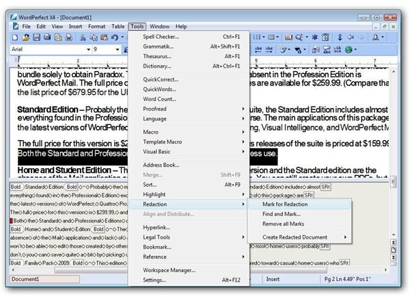Image resolution: width=410 pixels, height=296 pixels.
Task: Click the Columns toolbar icon
Action: tap(257, 37)
